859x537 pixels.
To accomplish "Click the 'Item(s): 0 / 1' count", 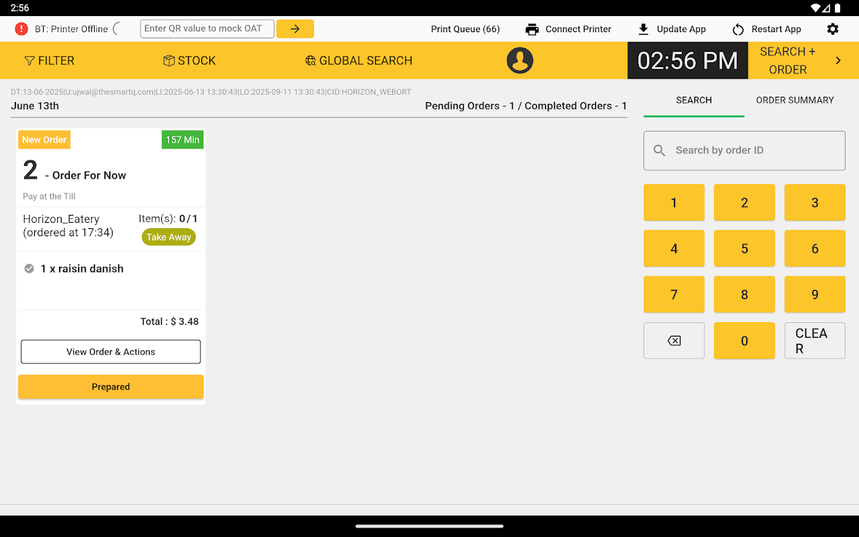I will point(168,219).
